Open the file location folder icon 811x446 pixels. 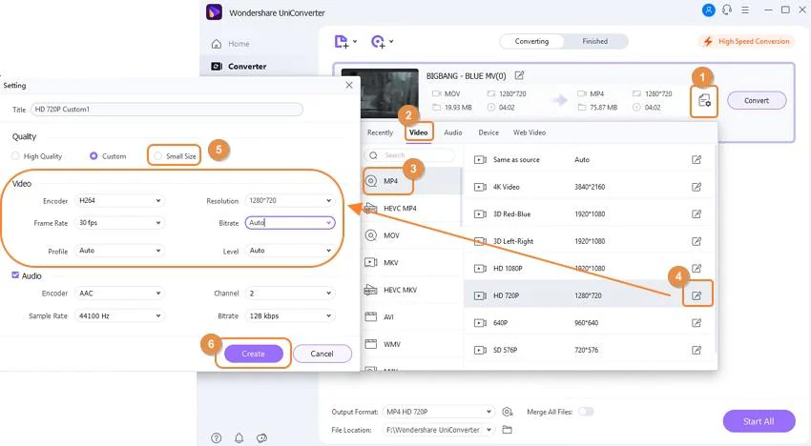507,430
